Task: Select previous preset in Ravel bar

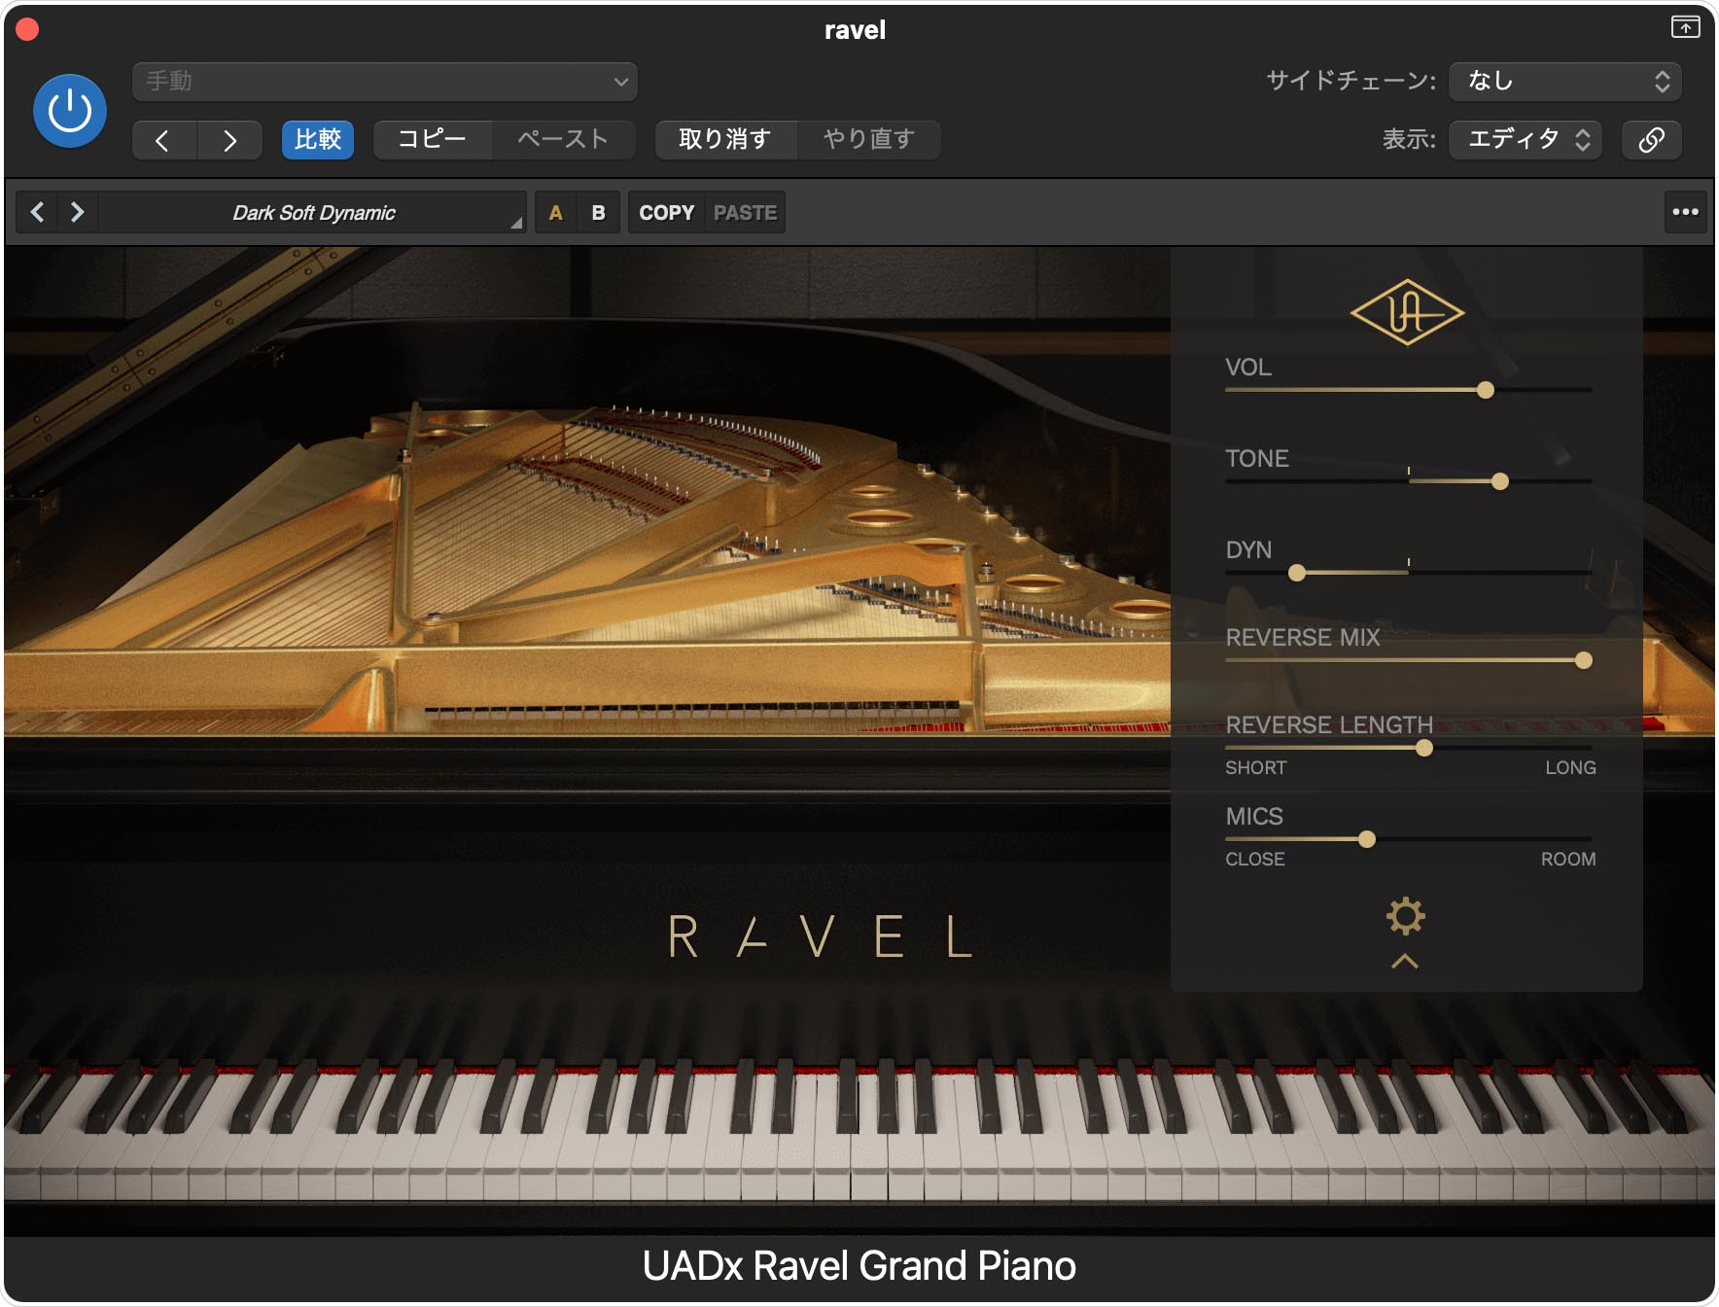Action: [37, 212]
